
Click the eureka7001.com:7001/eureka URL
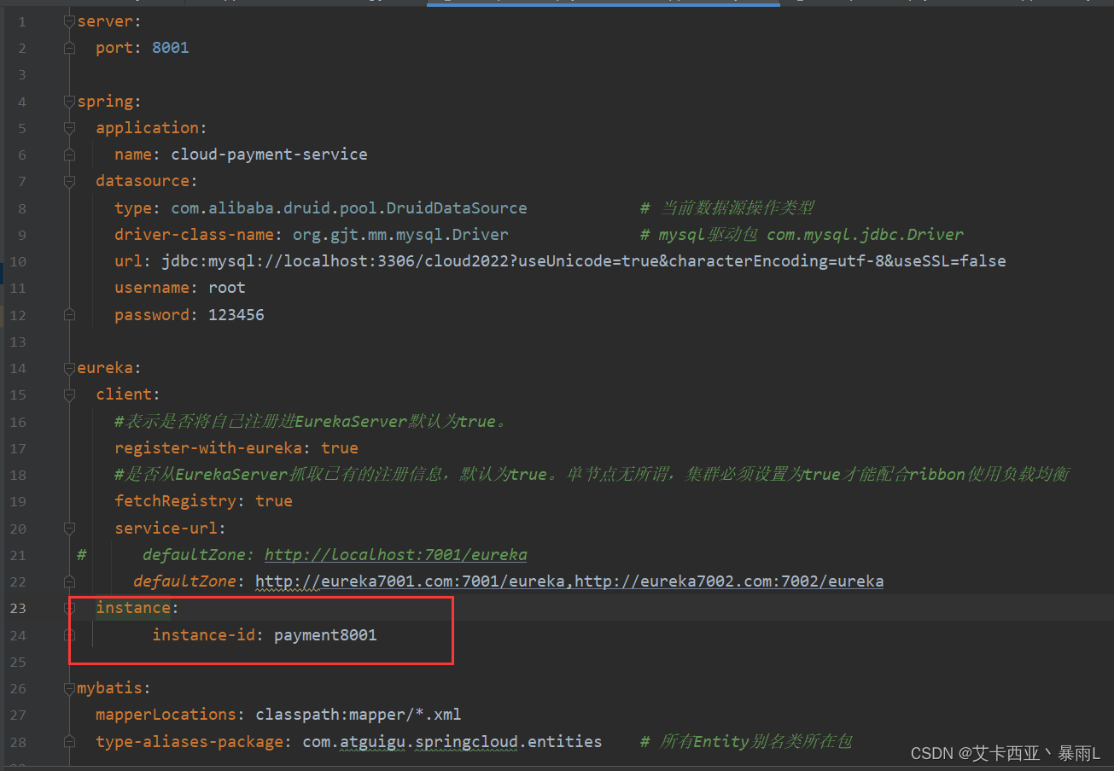(x=410, y=581)
